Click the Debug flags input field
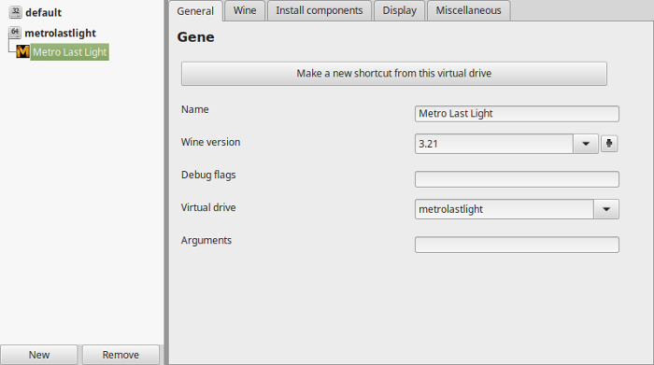 (x=517, y=179)
